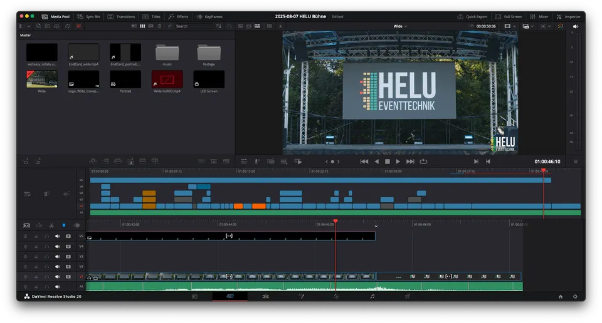Open the viewer zoom fit dropdown

546,26
